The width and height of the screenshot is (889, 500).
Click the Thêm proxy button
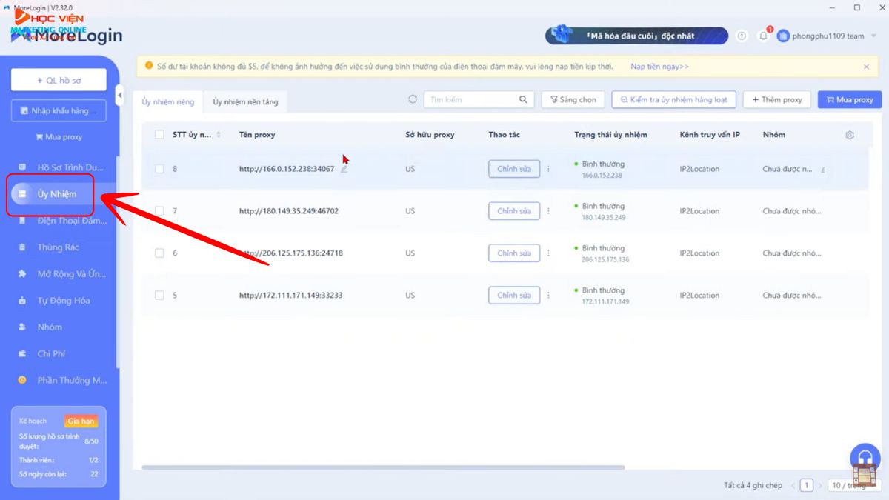777,99
